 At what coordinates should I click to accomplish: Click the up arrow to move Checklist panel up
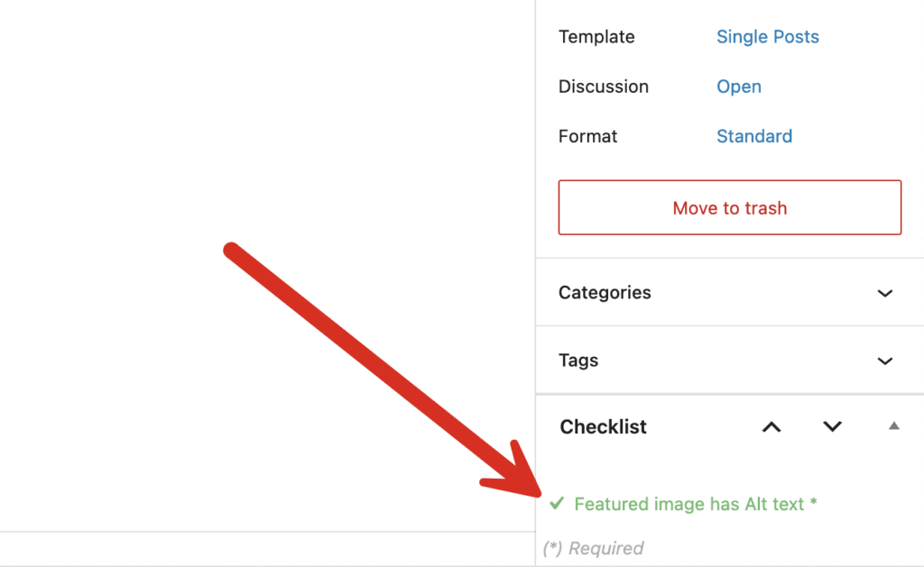click(771, 426)
